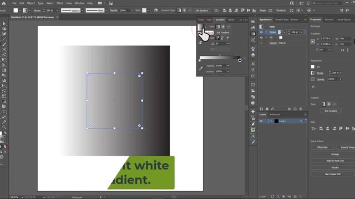Select the Zoom tool in the left toolbar
This screenshot has height=199, width=355.
[x=4, y=127]
